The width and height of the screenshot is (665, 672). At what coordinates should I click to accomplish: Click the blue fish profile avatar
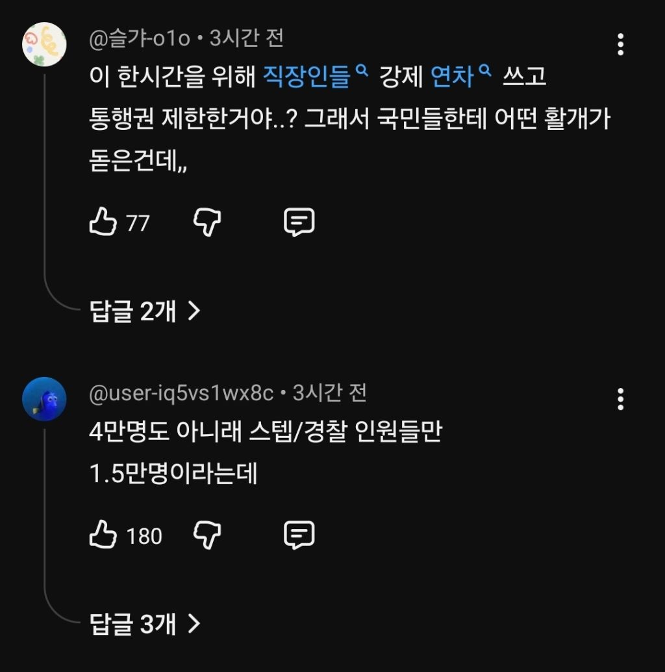point(44,399)
